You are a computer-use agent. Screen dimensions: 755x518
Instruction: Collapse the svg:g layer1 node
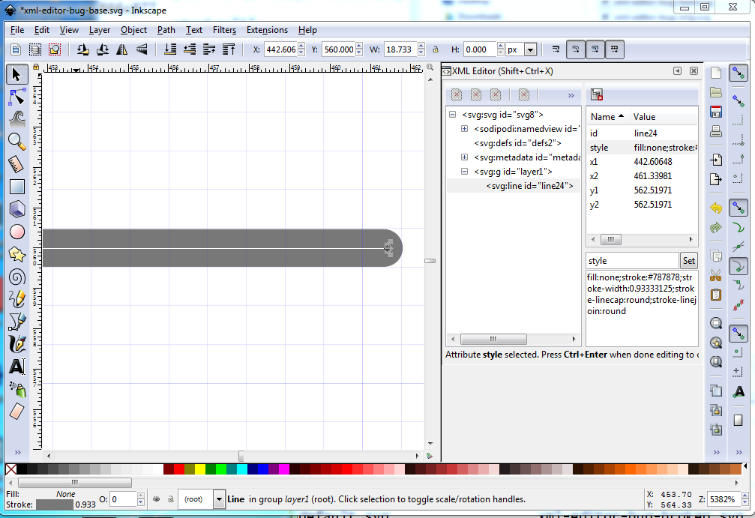click(x=464, y=171)
